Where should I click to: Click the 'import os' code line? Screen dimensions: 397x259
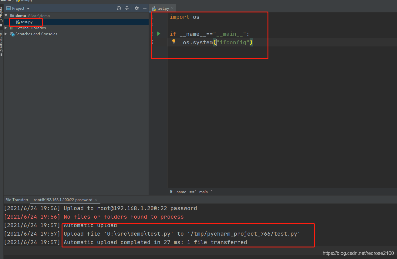click(x=184, y=17)
